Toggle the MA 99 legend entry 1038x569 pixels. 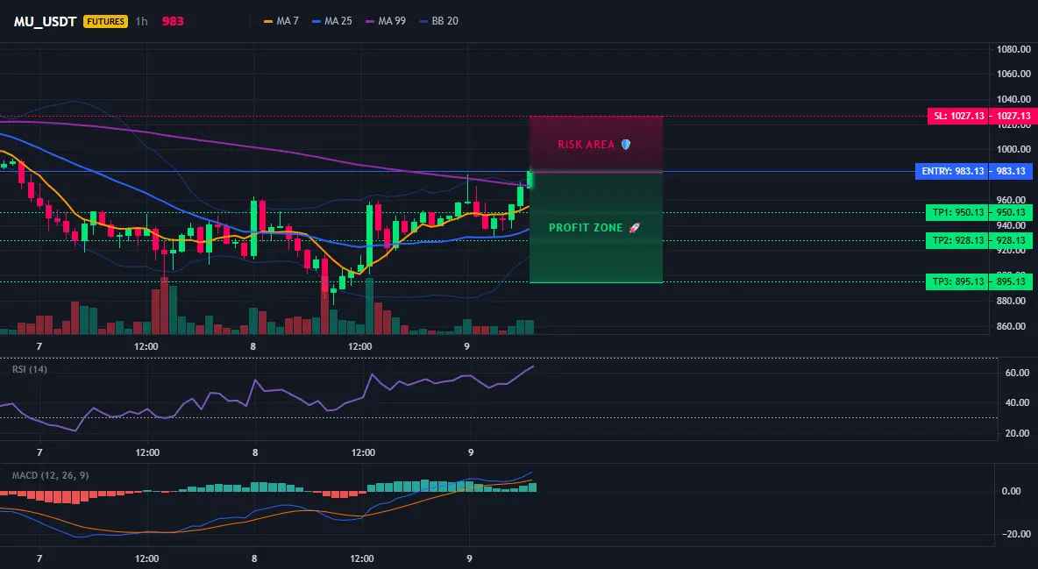click(x=385, y=21)
